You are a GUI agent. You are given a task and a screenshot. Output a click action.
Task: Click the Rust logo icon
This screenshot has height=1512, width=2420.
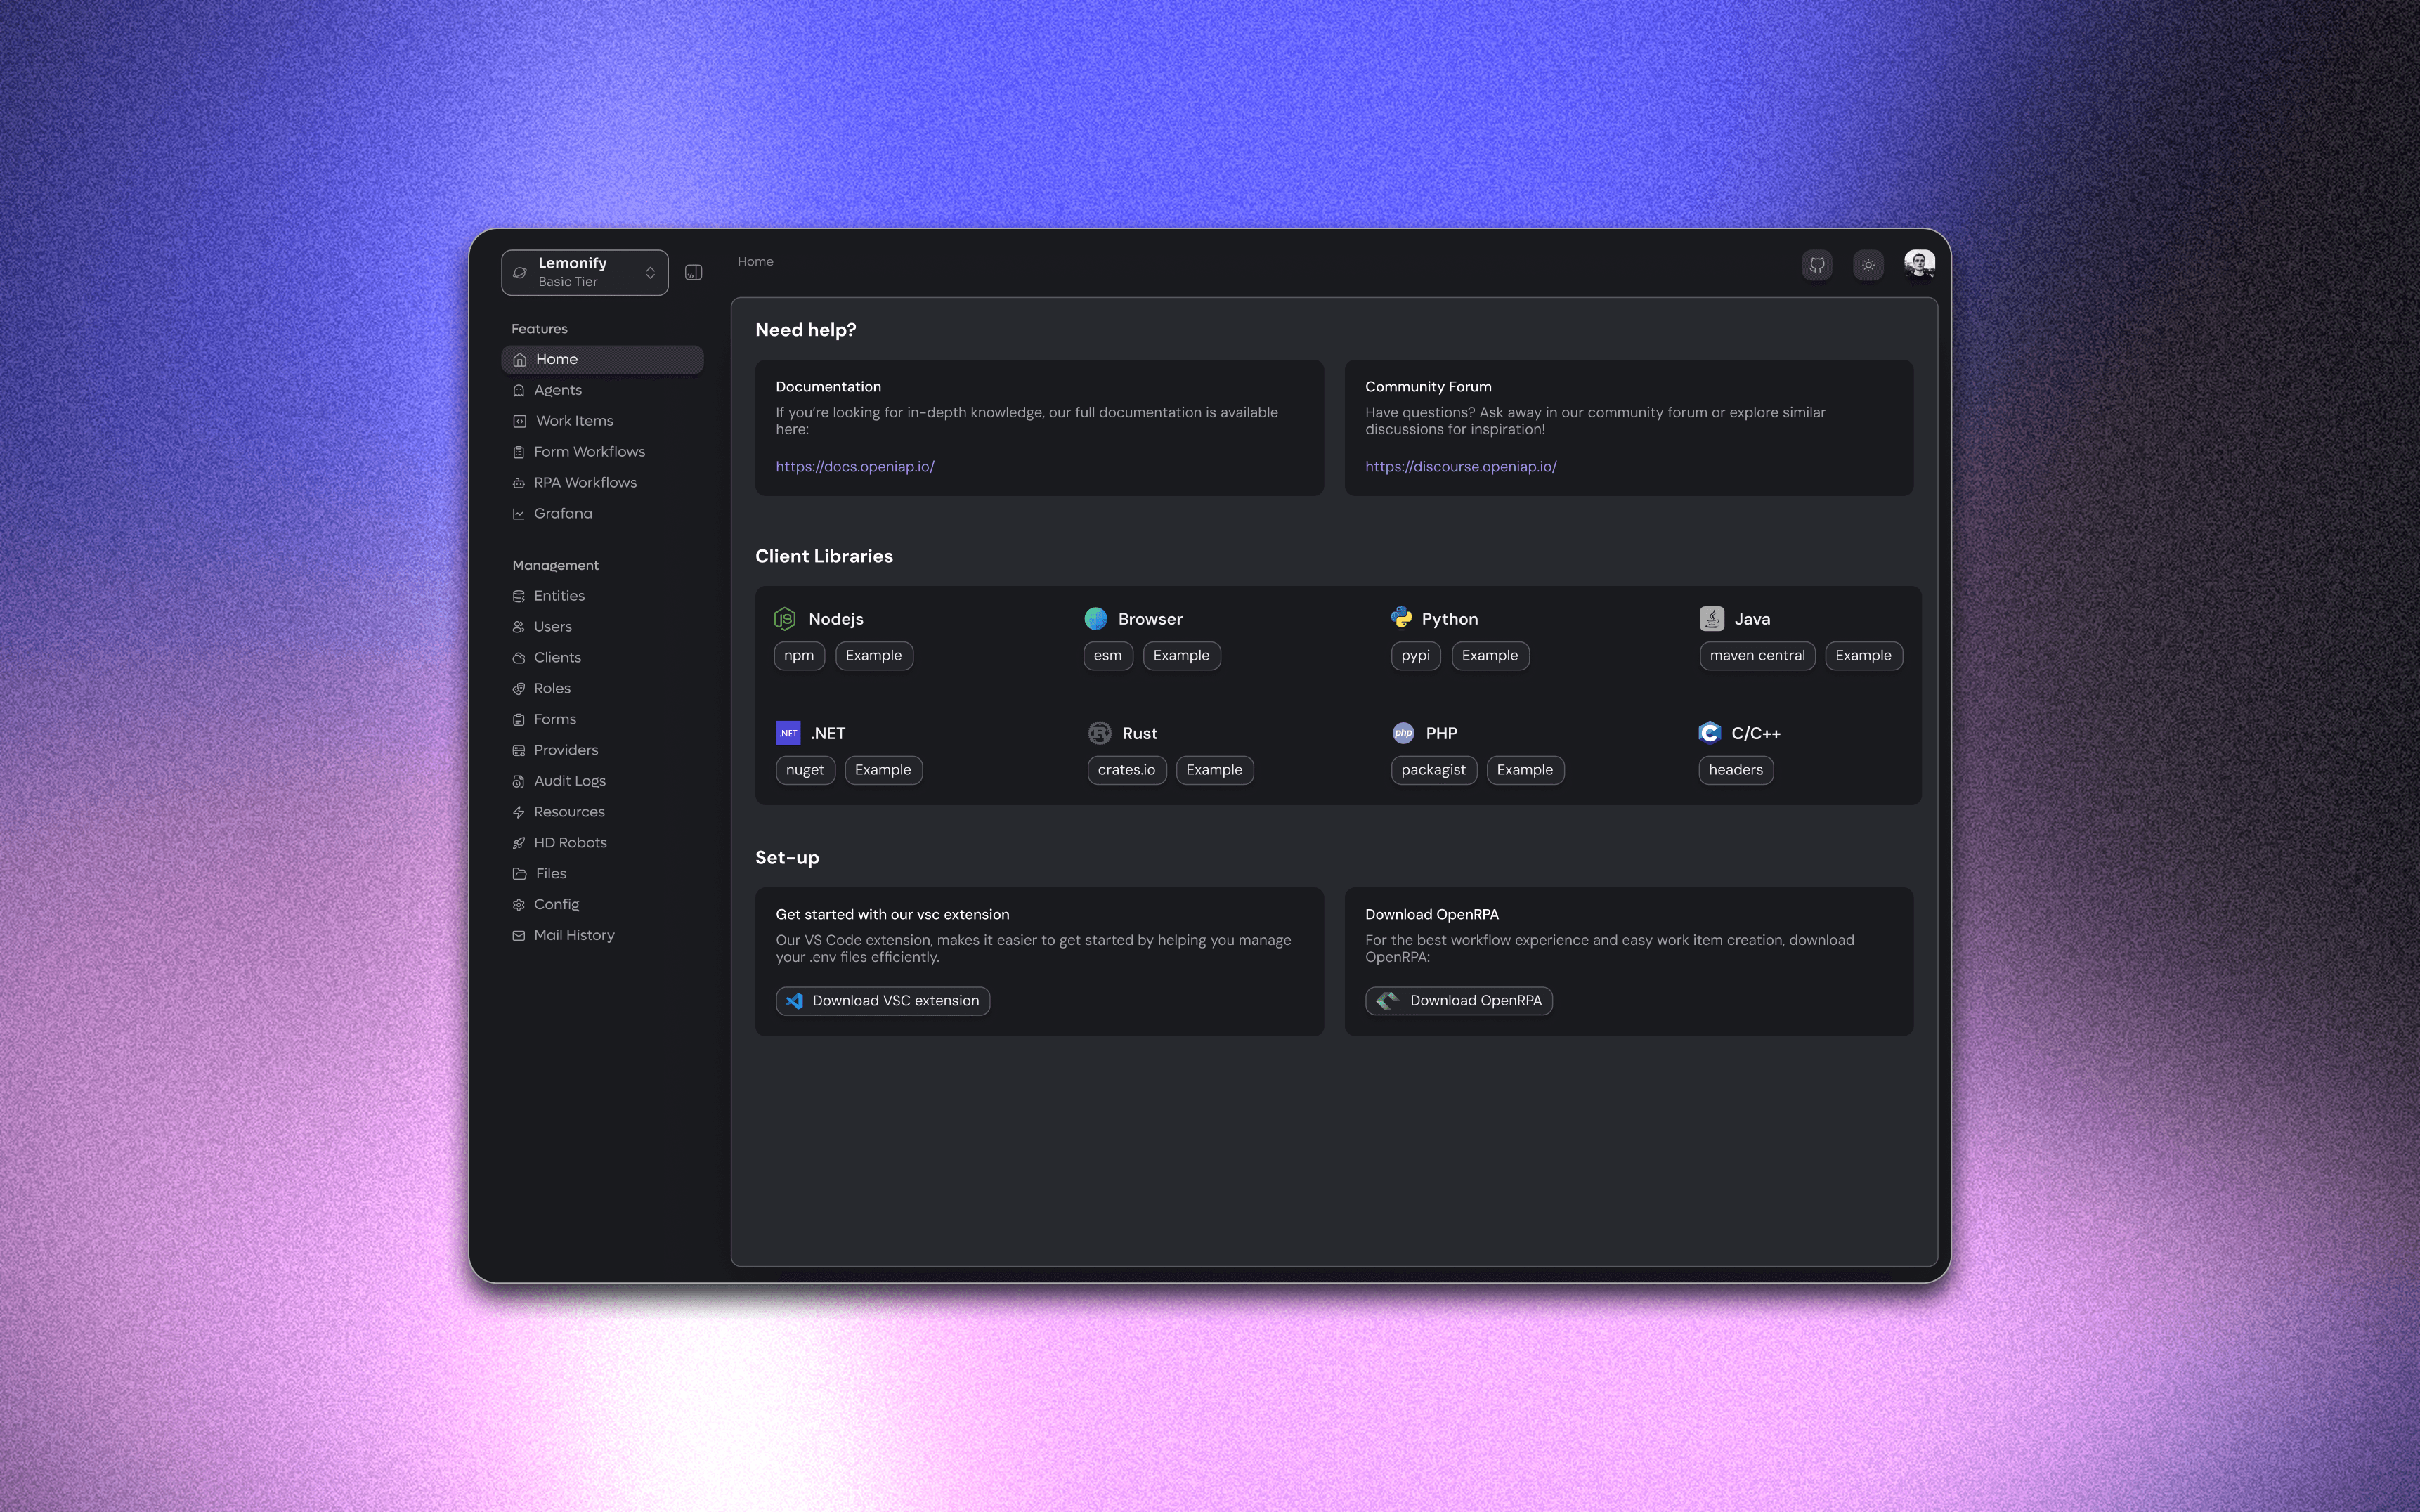pos(1099,733)
